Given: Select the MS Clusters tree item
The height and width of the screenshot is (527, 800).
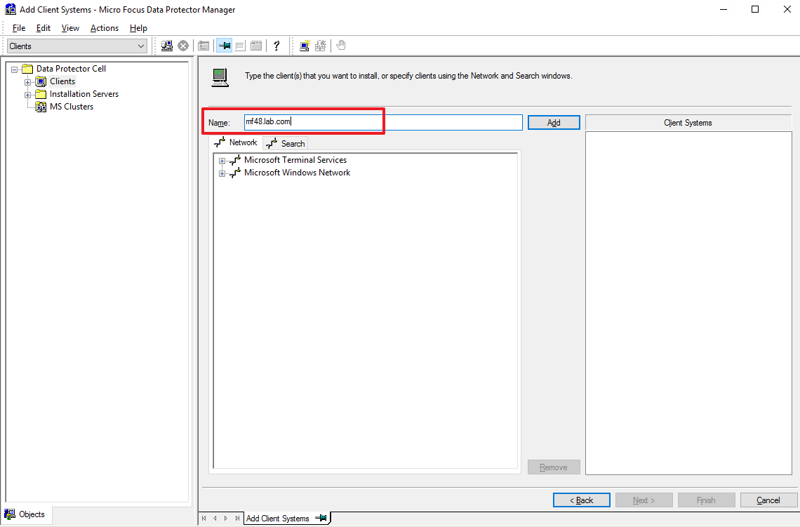Looking at the screenshot, I should click(x=72, y=107).
